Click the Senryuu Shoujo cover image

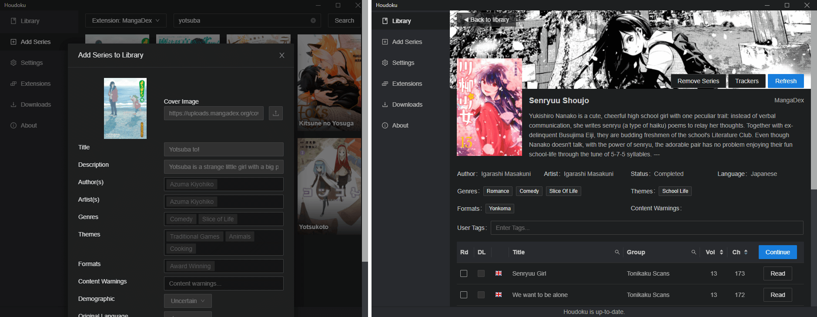489,107
